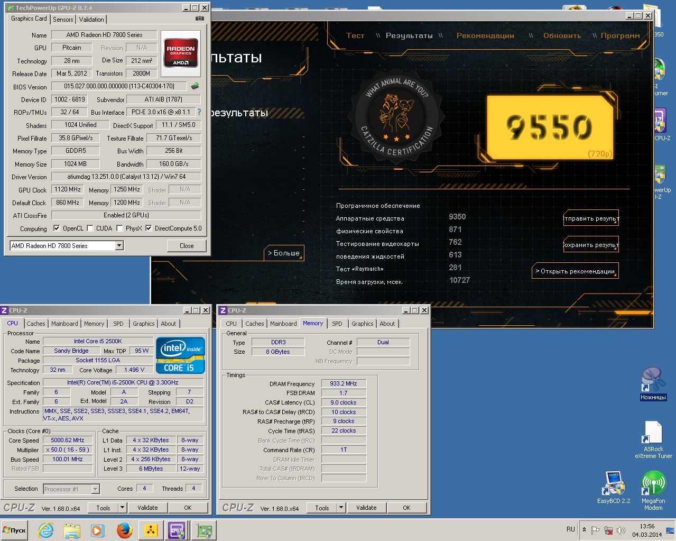Select the Рекомендации menu in Catzilla
676x541 pixels.
pos(485,35)
